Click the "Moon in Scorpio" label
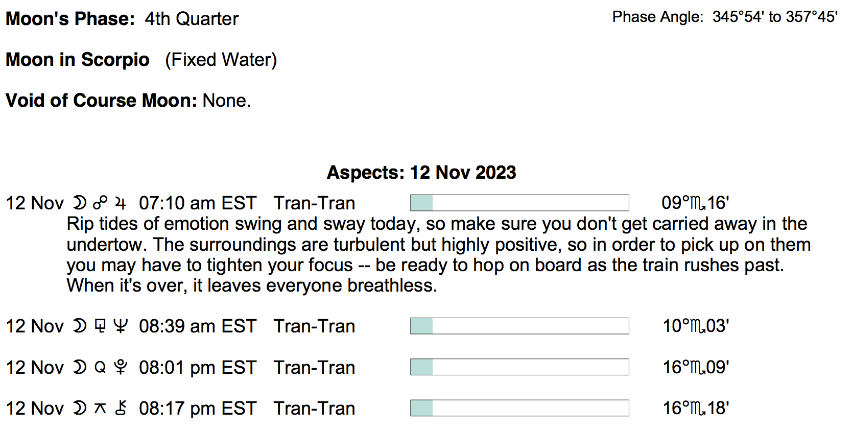 click(x=78, y=60)
